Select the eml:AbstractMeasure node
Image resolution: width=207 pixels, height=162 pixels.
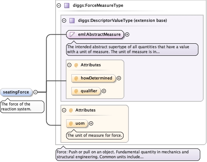[95, 34]
